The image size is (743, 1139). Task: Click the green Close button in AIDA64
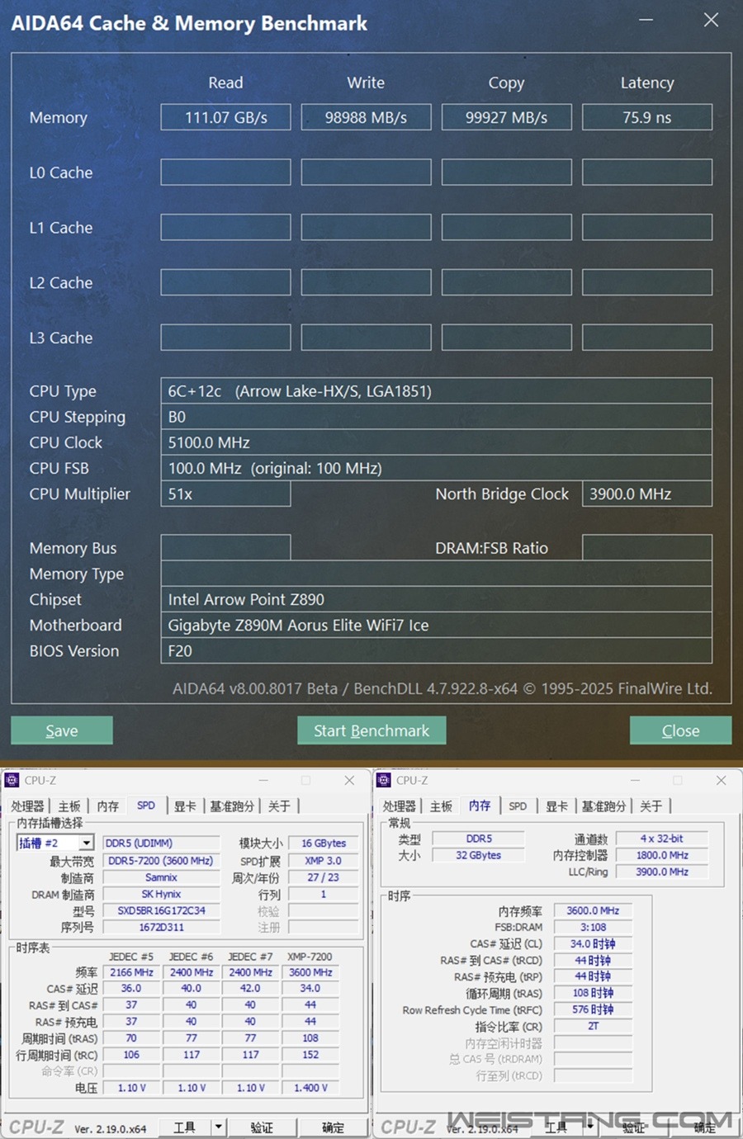point(680,730)
